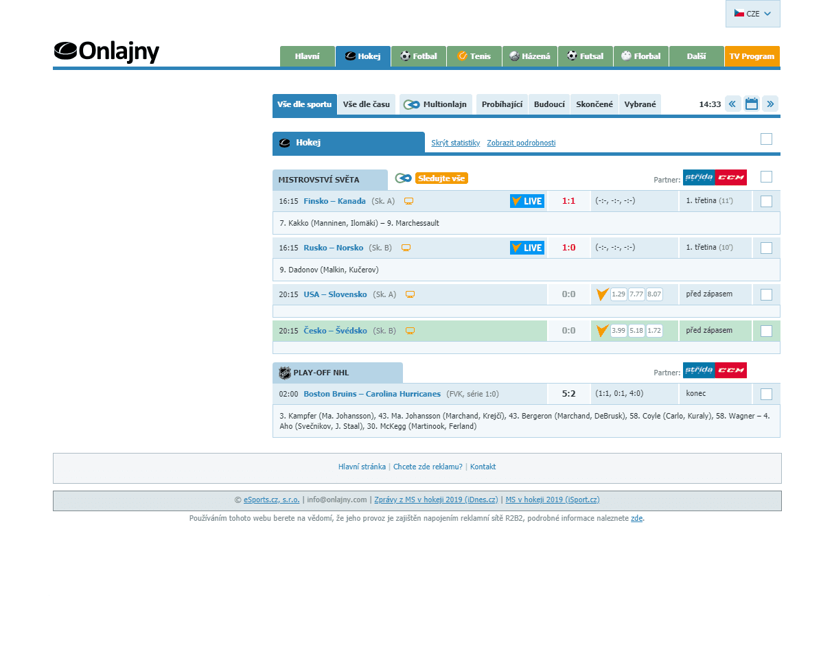The image size is (821, 645).
Task: Click Hlavní stránka footer link
Action: pos(362,467)
